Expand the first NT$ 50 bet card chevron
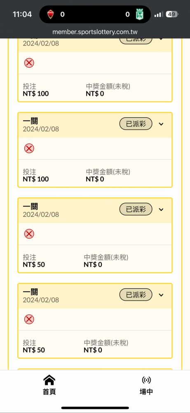The height and width of the screenshot is (413, 190). (161, 210)
